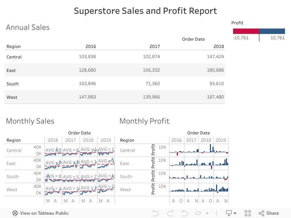291x218 pixels.
Task: Click the 2018 column header in Annual Sales
Action: [x=219, y=47]
